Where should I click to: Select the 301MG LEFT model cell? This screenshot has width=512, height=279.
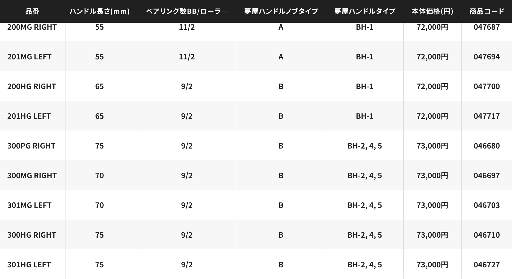pyautogui.click(x=29, y=205)
